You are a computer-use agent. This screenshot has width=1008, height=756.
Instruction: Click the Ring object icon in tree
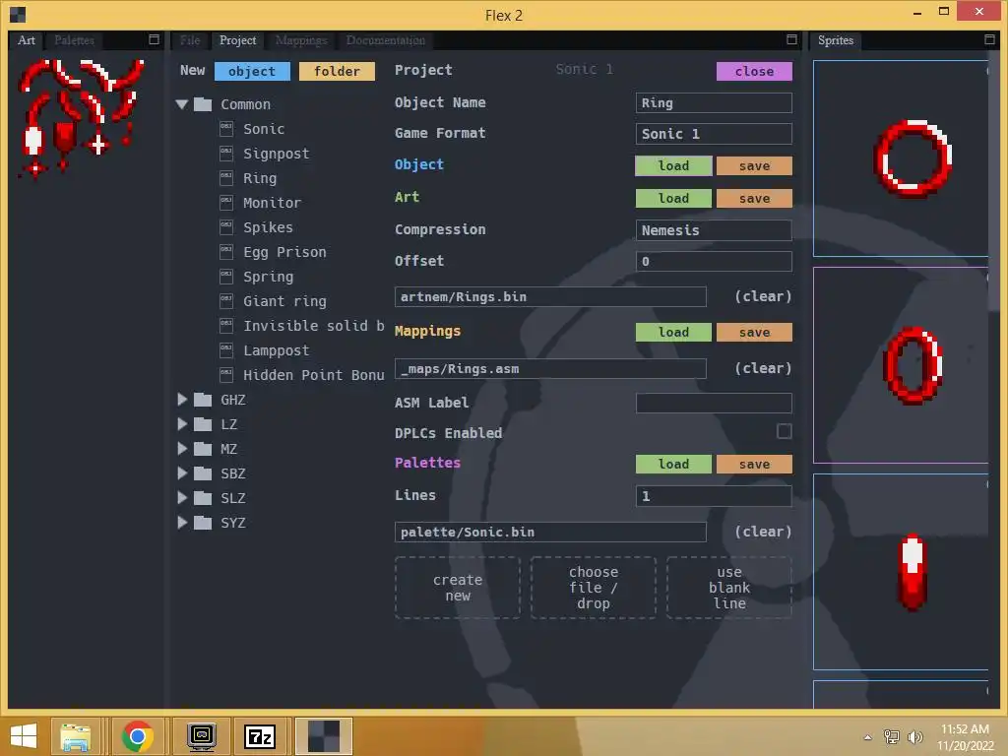point(226,177)
